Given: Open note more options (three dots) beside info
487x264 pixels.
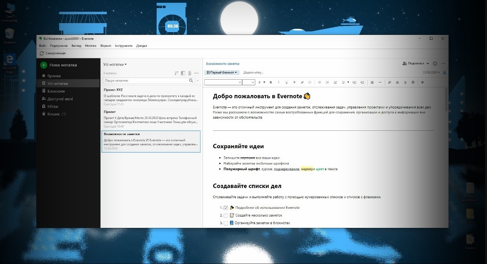Looking at the screenshot, I should point(443,64).
